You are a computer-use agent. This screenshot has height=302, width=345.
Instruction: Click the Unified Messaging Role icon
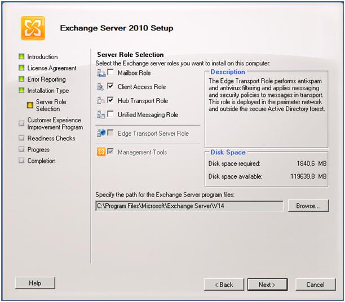click(x=101, y=114)
